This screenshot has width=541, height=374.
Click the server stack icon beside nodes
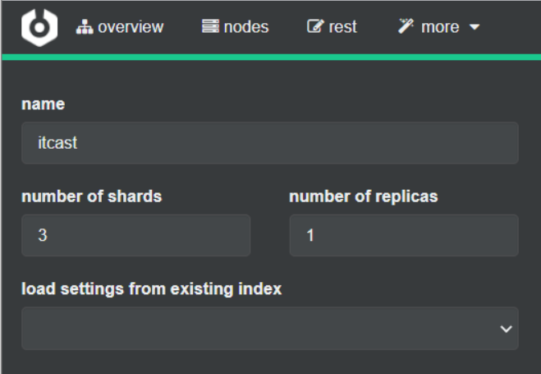coord(210,27)
